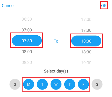Screen dimensions: 112x97
Task: Deselect Thursday day circle
Action: click(70, 84)
